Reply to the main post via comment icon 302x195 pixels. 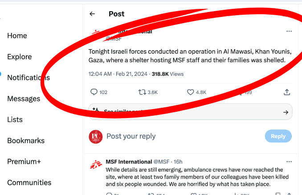point(94,92)
